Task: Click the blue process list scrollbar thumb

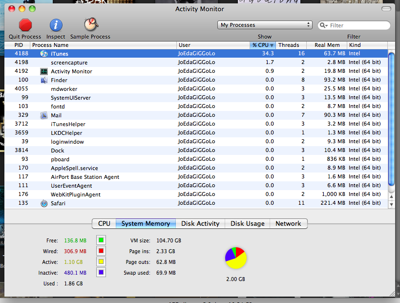Action: (x=391, y=118)
